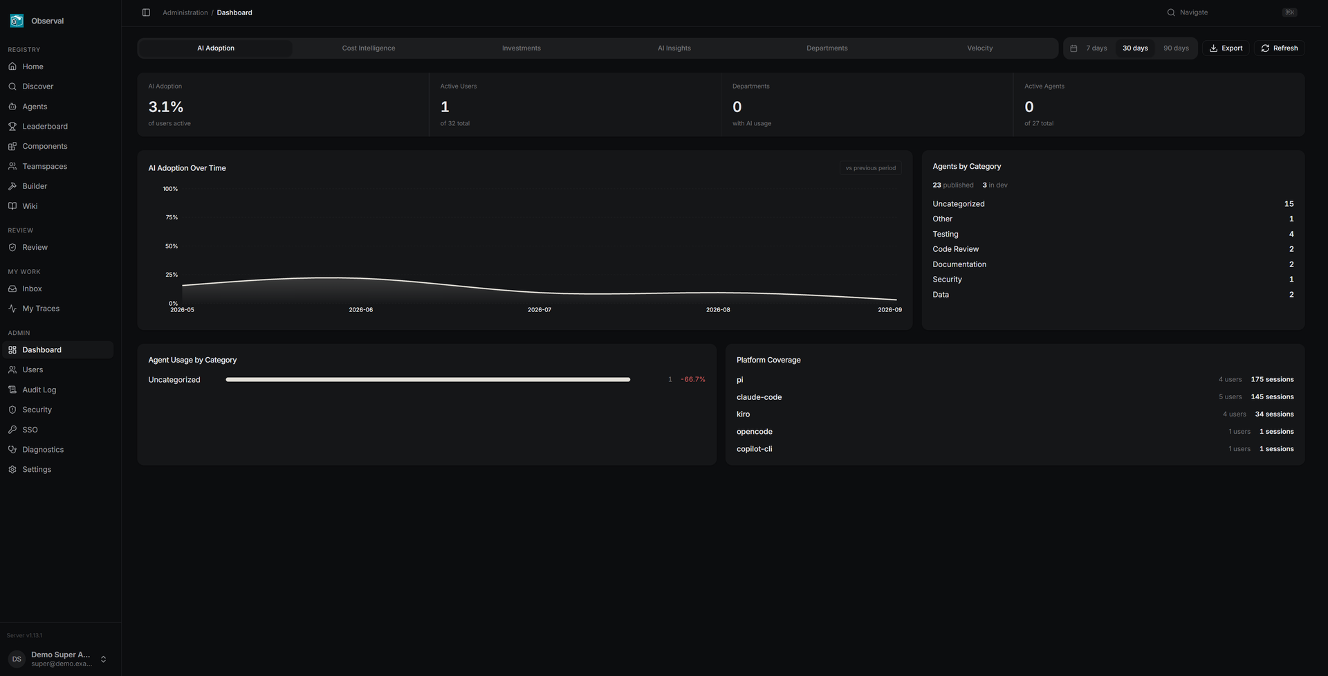This screenshot has height=676, width=1328.
Task: Click the Refresh button
Action: click(1280, 48)
